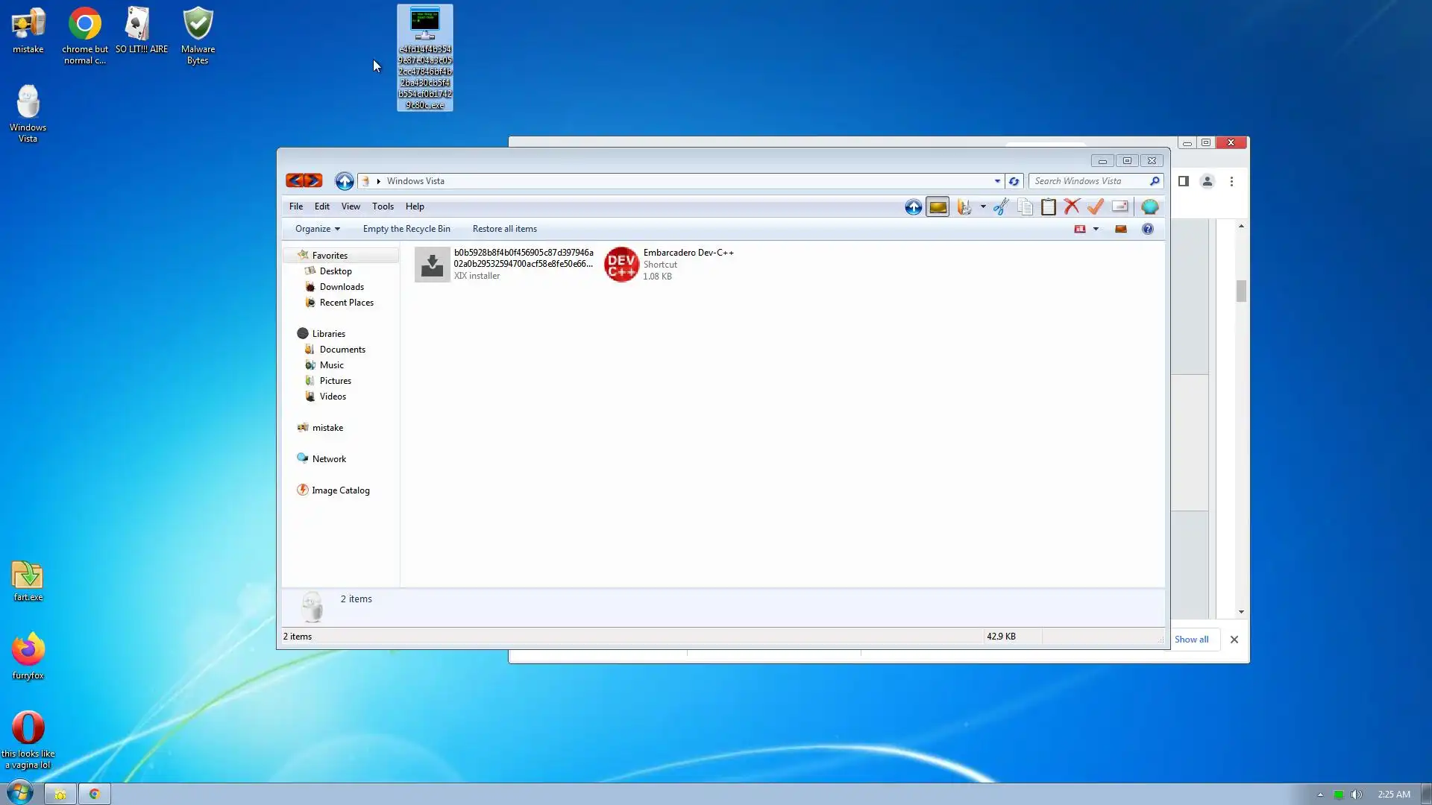Screen dimensions: 1432x805
Task: Click the teal shell icon in toolbar
Action: [x=1149, y=207]
